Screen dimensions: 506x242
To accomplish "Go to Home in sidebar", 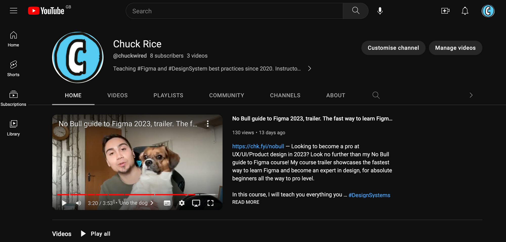I will coord(13,39).
